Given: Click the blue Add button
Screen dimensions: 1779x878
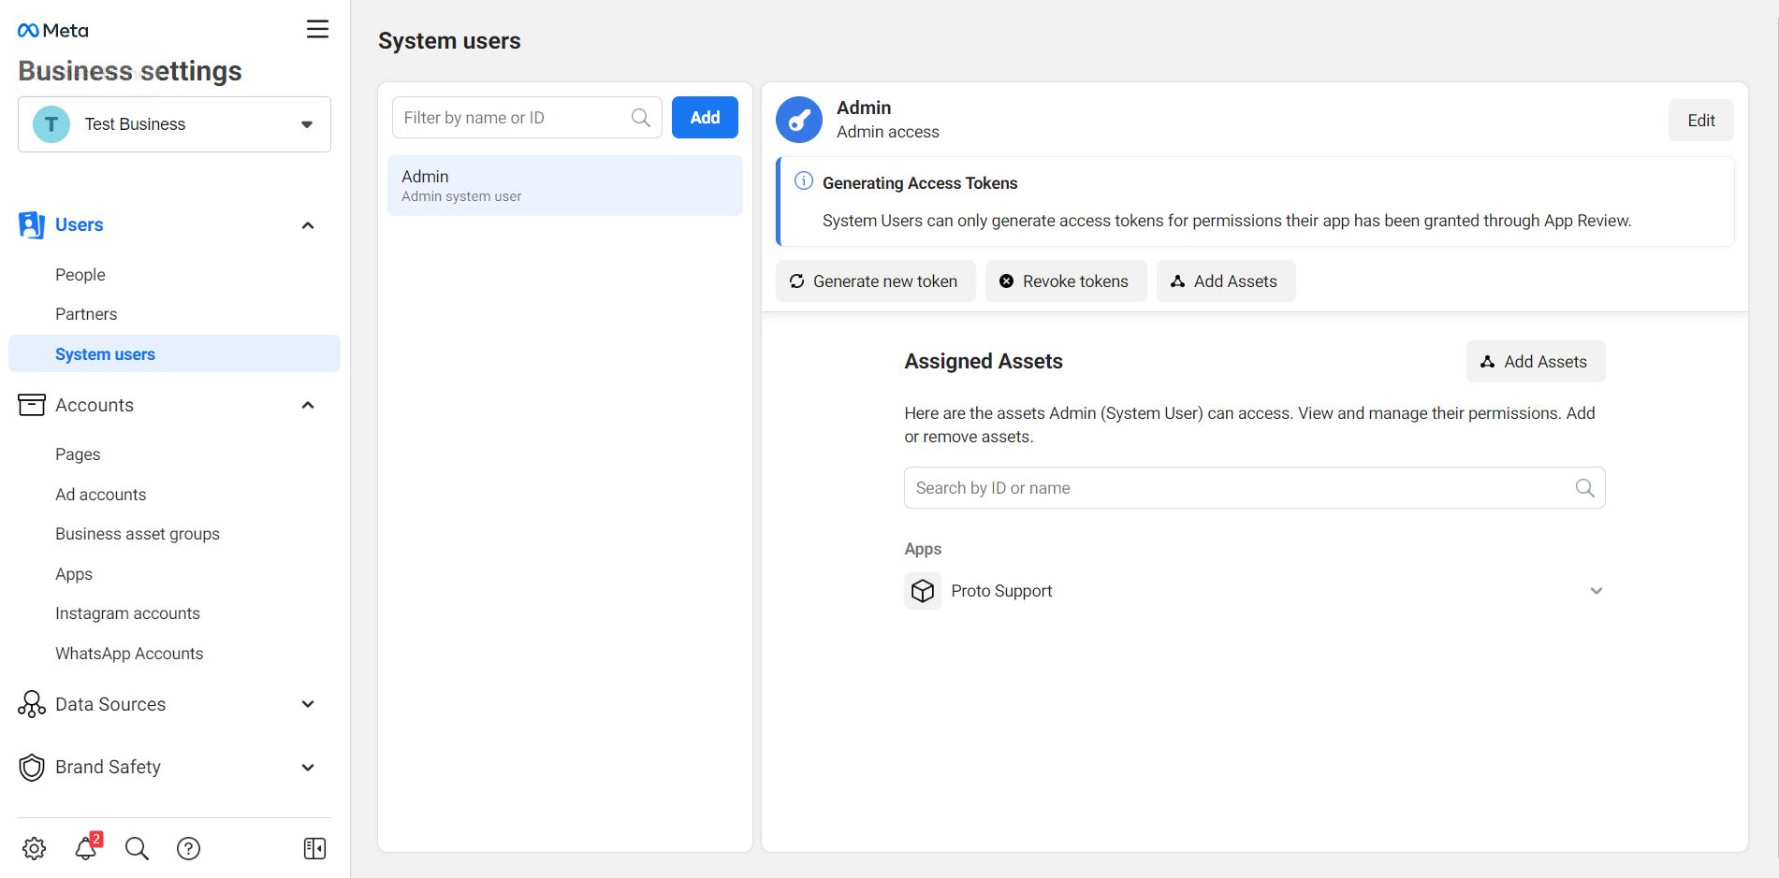Looking at the screenshot, I should coord(705,118).
